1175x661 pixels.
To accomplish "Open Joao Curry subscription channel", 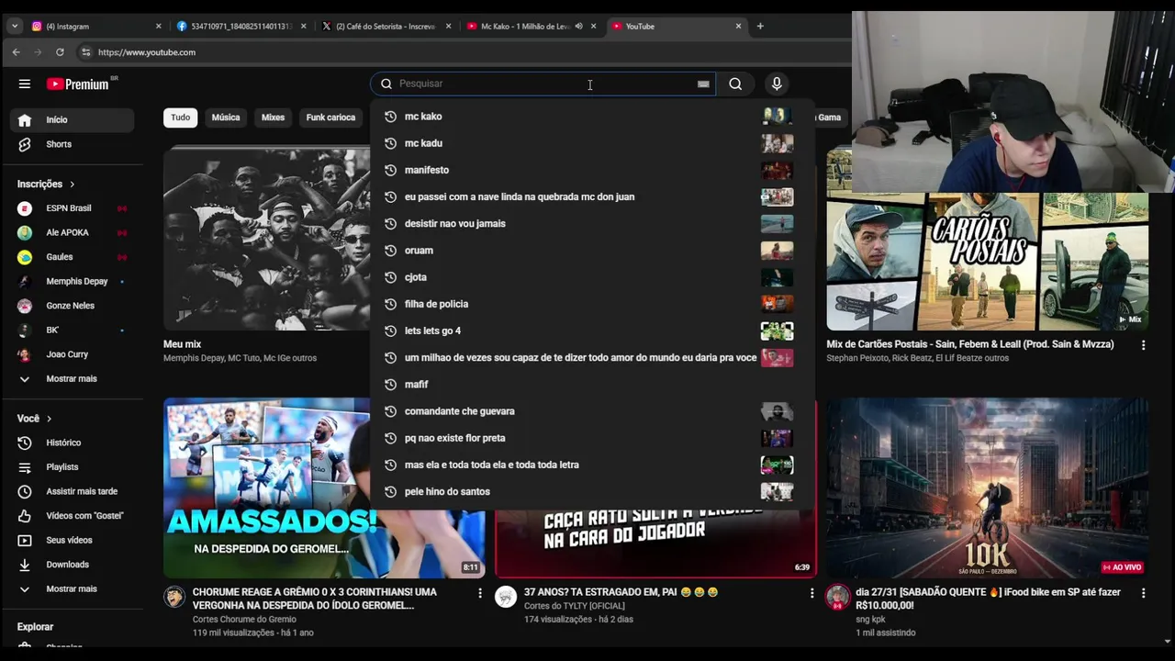I will (x=72, y=354).
